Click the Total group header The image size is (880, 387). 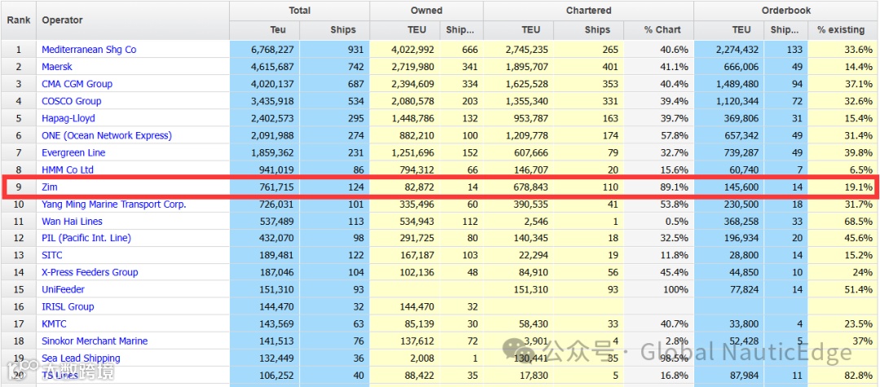coord(300,11)
